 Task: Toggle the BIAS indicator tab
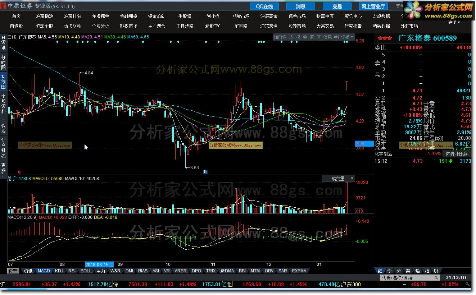tap(143, 271)
